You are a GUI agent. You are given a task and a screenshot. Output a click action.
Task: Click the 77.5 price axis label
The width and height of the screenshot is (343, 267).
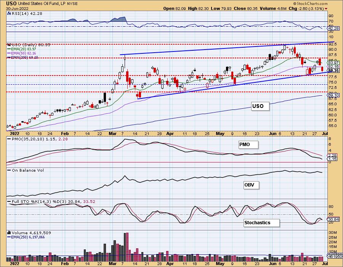(x=333, y=77)
